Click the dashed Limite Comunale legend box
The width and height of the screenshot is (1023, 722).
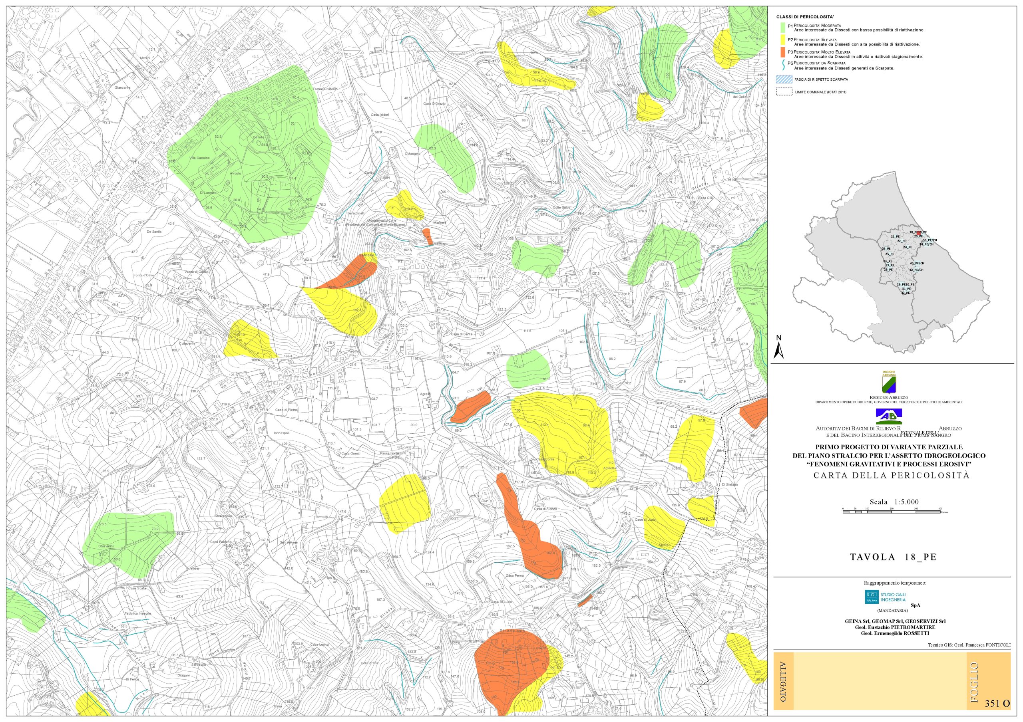[784, 92]
